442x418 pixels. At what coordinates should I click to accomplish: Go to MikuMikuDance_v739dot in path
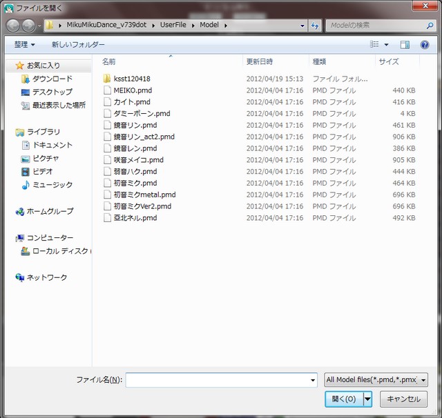tap(106, 25)
